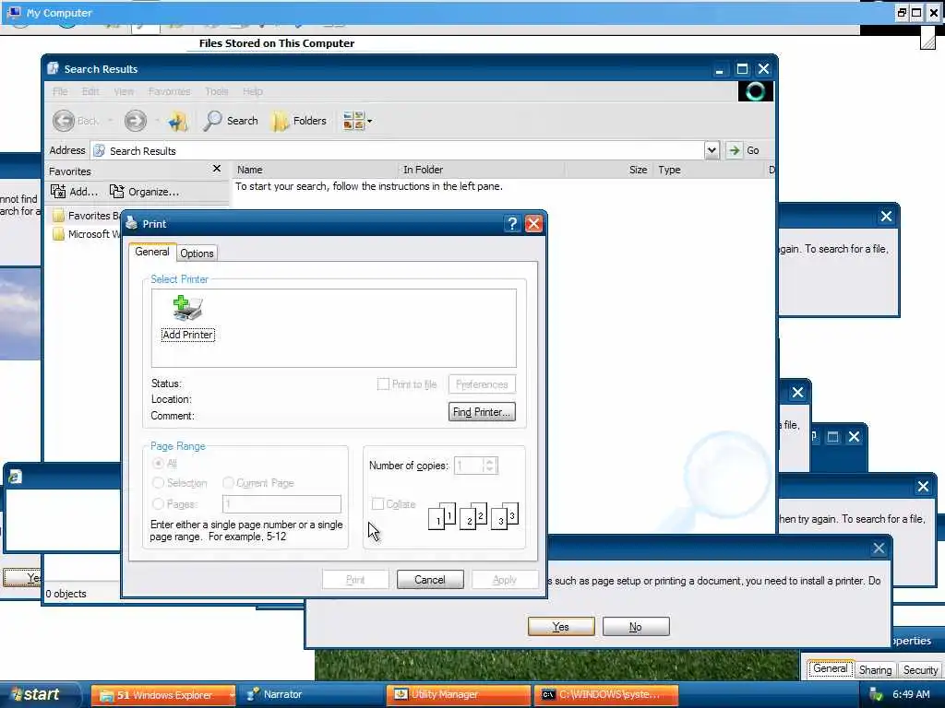The image size is (945, 708).
Task: Open the Help menu in Search Results
Action: [x=253, y=91]
